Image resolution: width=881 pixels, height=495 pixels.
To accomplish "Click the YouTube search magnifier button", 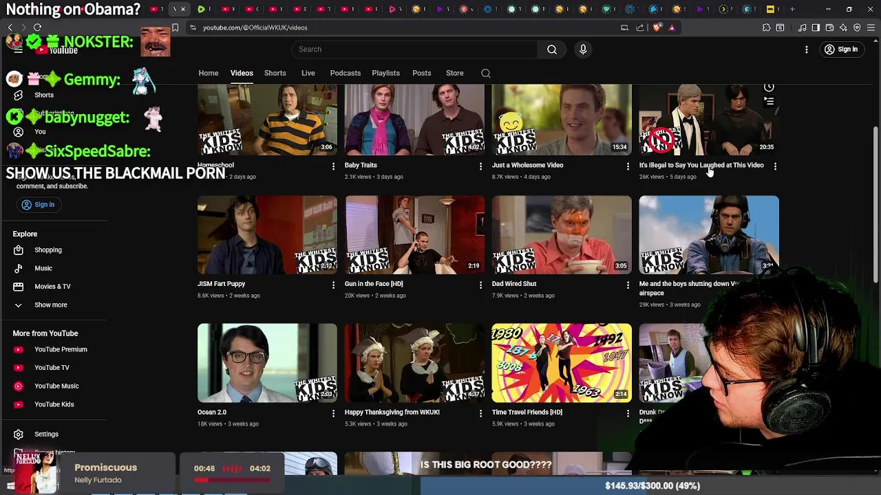I will point(552,49).
